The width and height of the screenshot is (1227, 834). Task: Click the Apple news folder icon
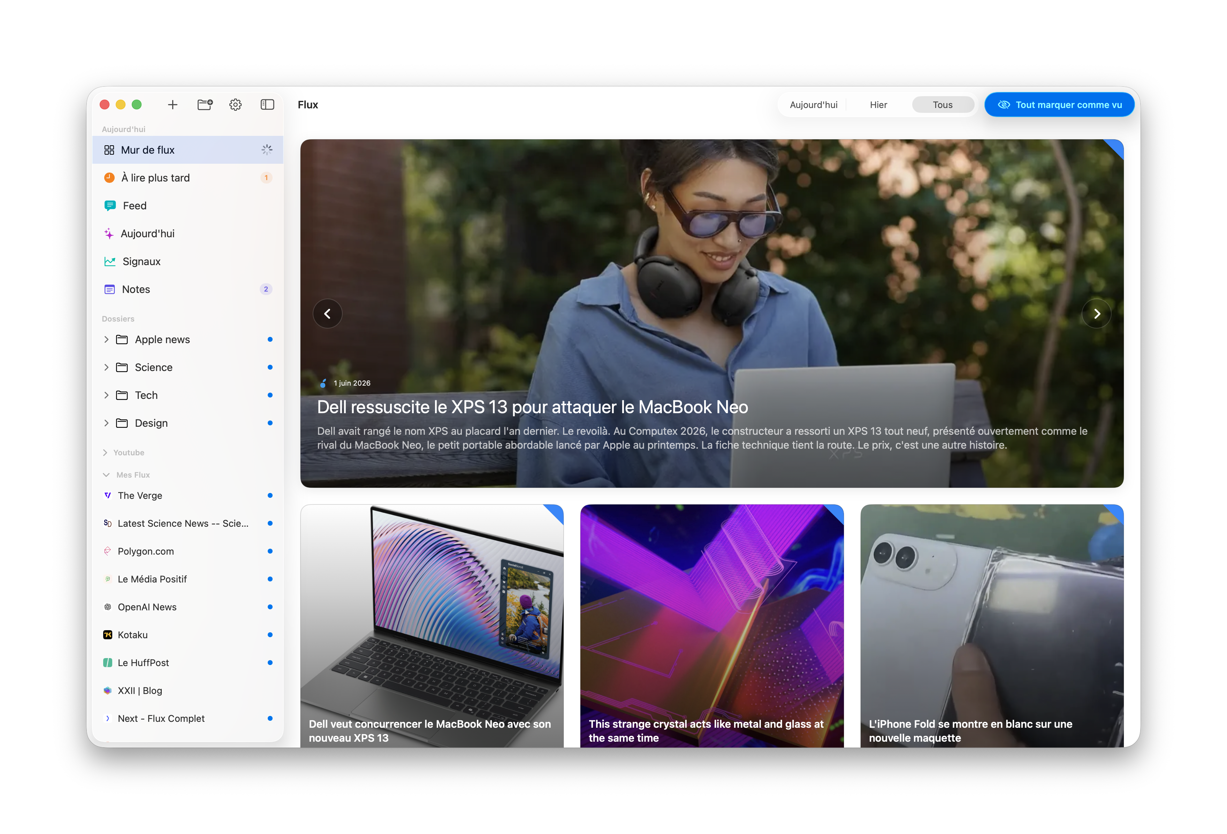(x=122, y=340)
